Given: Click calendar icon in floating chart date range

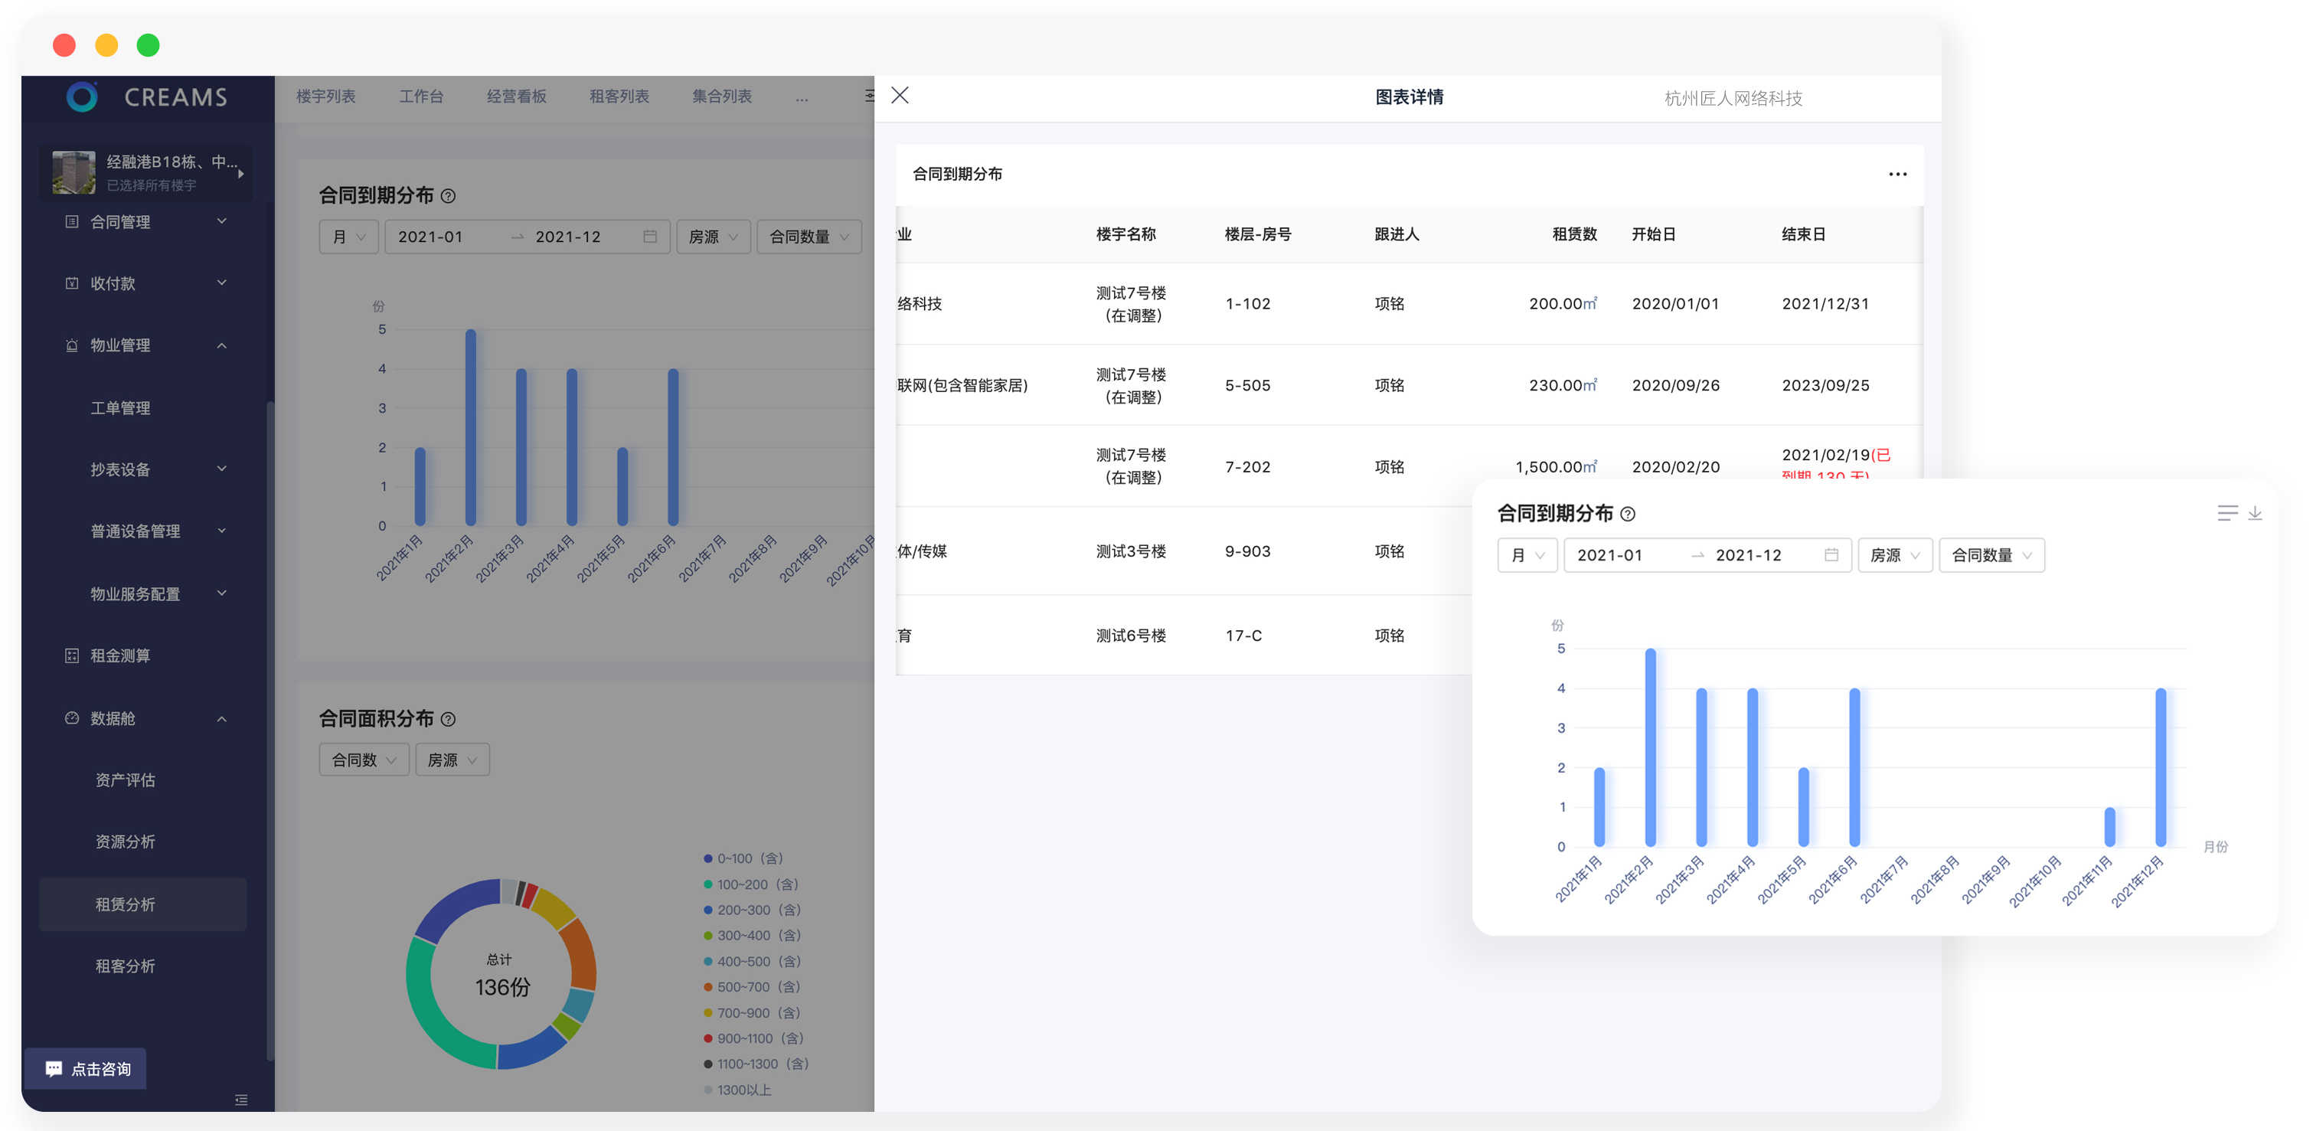Looking at the screenshot, I should [x=1831, y=554].
